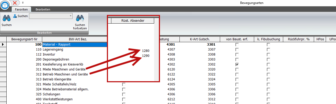
Task: Switch to the Bearbeiten ribbon tab
Action: 43,9
